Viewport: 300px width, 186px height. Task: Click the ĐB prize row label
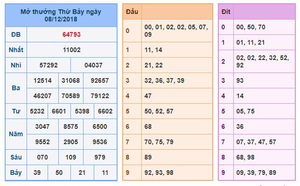pyautogui.click(x=16, y=34)
